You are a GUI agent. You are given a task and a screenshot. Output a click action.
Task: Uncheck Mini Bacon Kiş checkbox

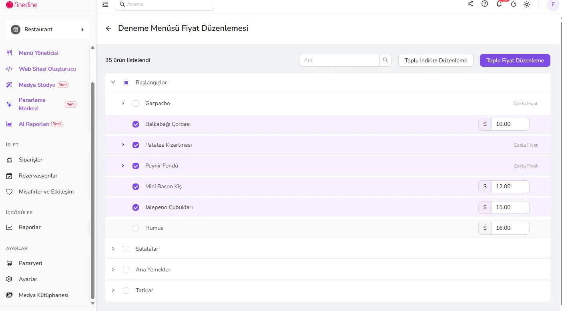click(136, 187)
